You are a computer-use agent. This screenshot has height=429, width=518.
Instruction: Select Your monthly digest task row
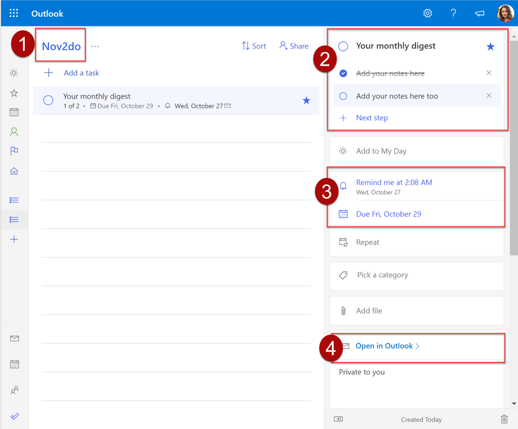[x=176, y=101]
